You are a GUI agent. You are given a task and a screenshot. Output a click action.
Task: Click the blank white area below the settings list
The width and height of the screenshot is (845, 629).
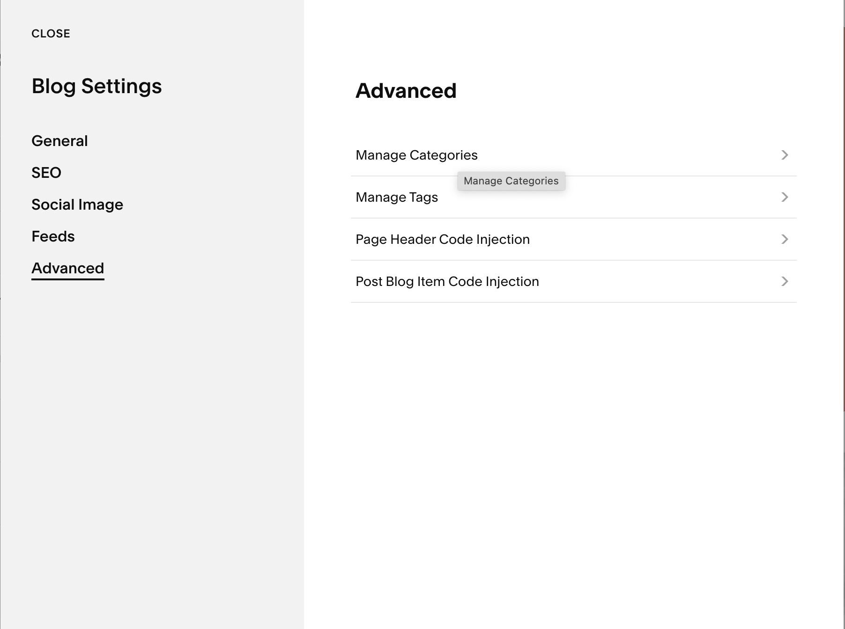tap(573, 463)
